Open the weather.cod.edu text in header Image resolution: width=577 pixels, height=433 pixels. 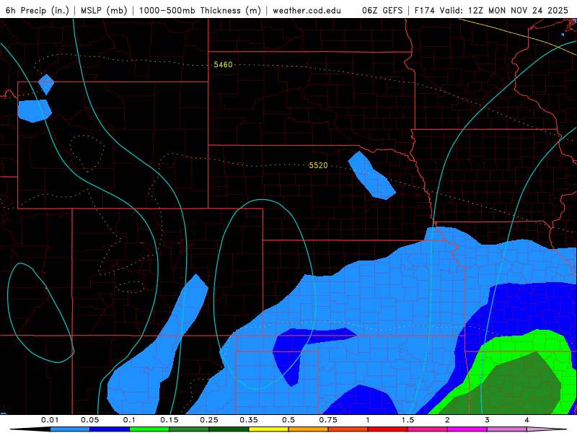[307, 10]
